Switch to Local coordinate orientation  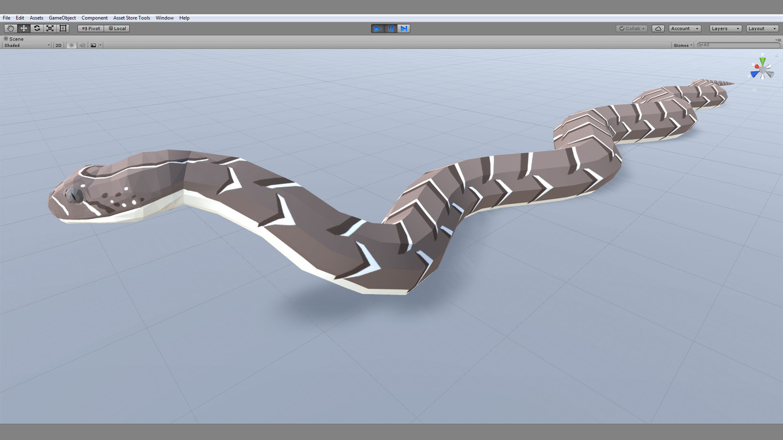(x=117, y=29)
